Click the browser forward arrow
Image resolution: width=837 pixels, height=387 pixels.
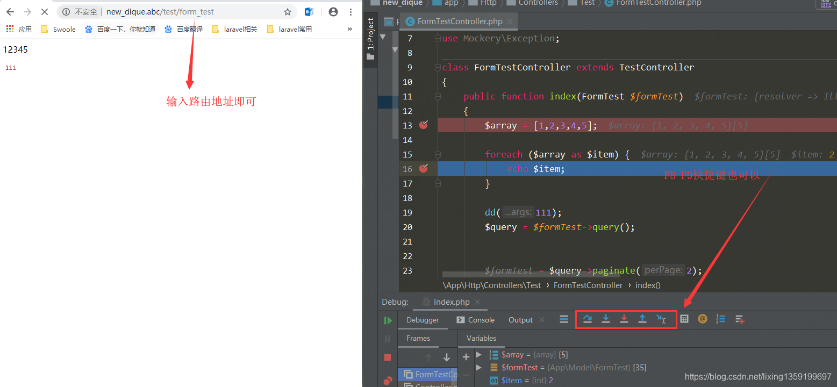[x=27, y=12]
